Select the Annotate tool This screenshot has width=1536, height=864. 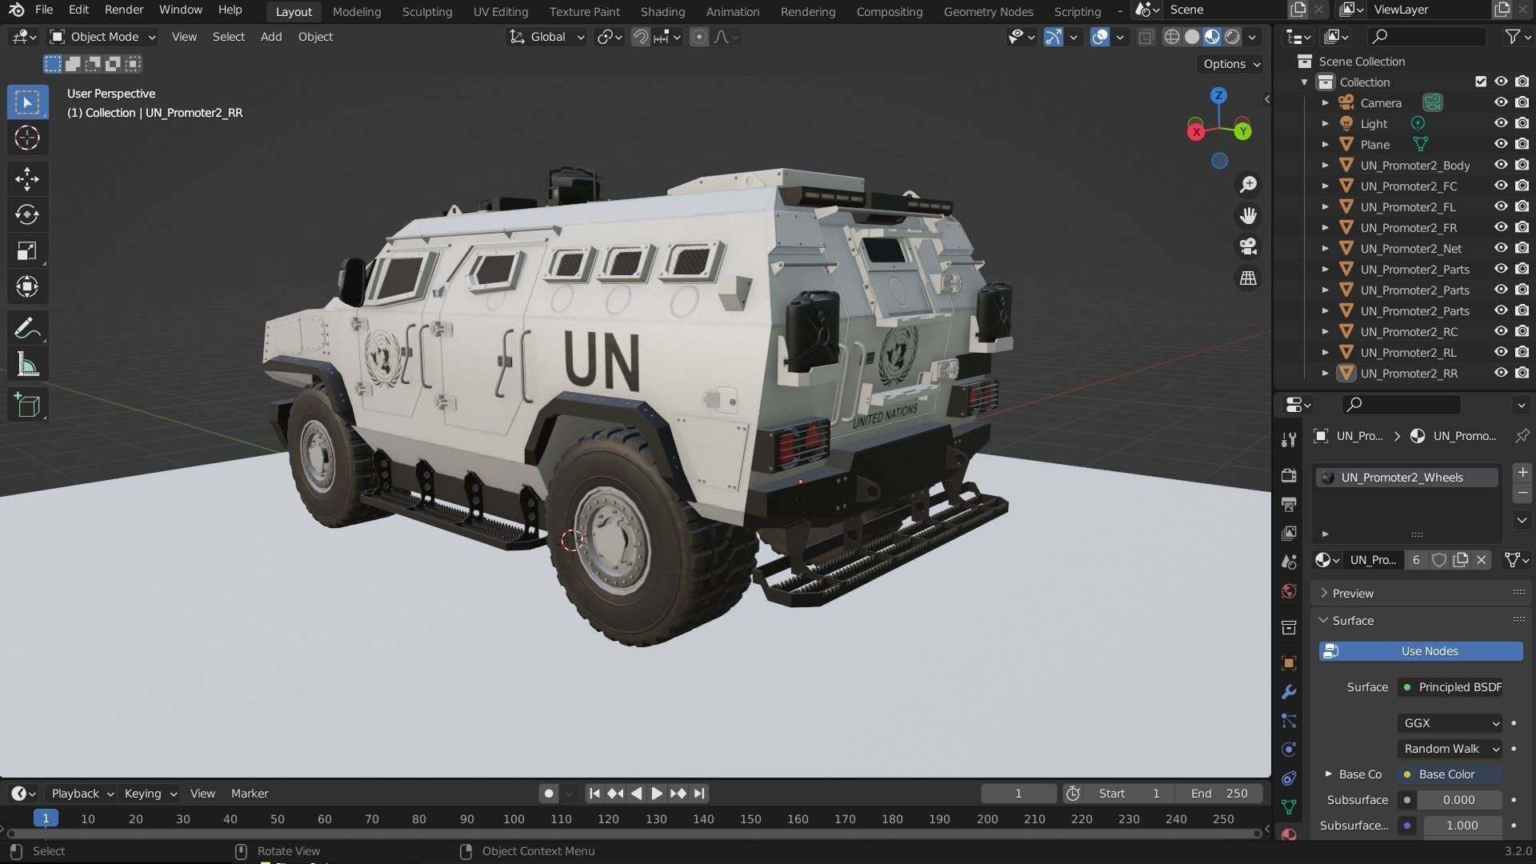click(27, 328)
